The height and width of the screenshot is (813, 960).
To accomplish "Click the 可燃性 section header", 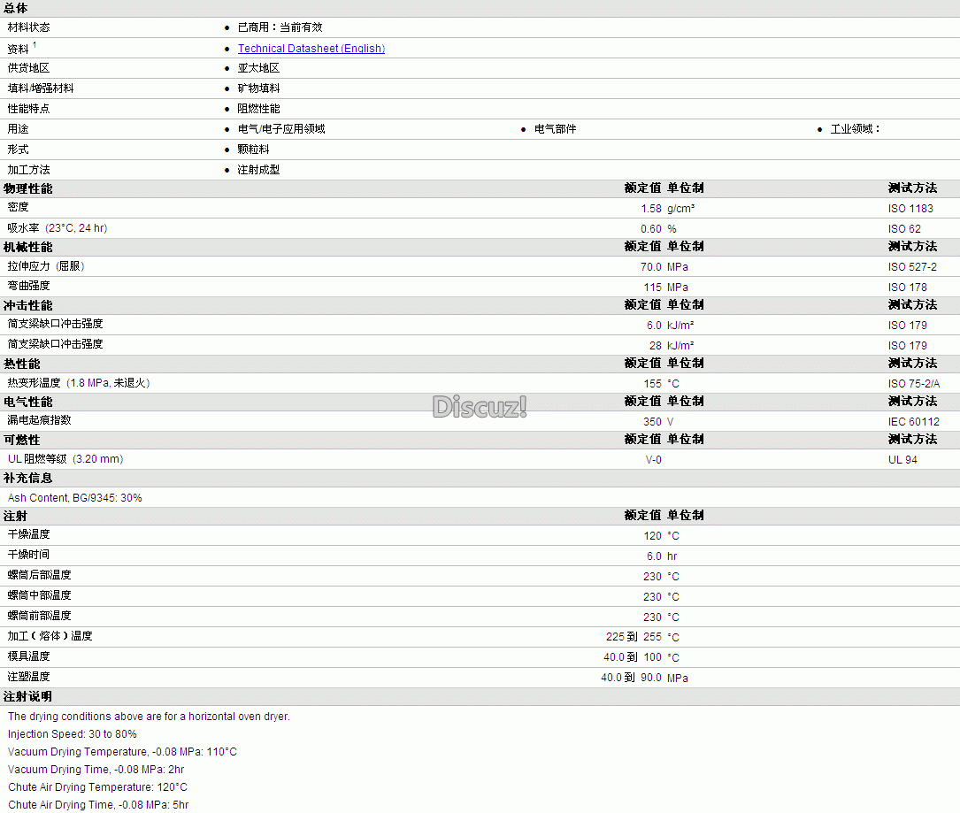I will 22,441.
